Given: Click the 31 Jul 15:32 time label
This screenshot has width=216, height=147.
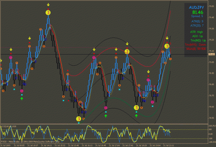Looking at the screenshot, I should 60,145.
